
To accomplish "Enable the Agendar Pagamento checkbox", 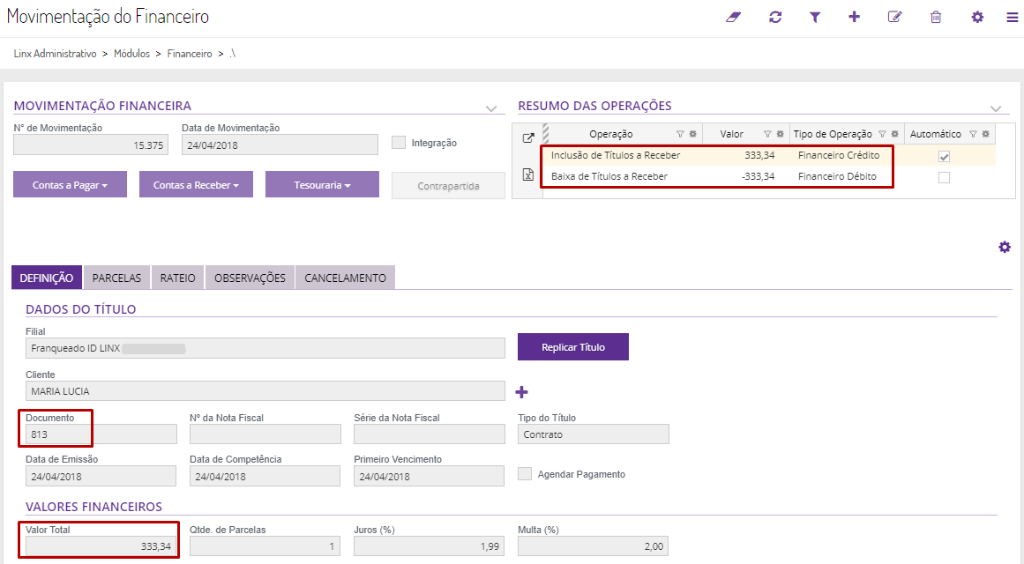I will [x=525, y=474].
